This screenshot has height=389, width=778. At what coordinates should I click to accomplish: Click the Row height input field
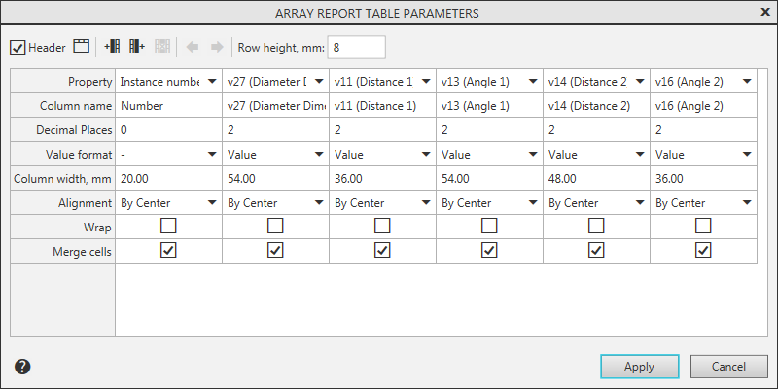tap(357, 47)
